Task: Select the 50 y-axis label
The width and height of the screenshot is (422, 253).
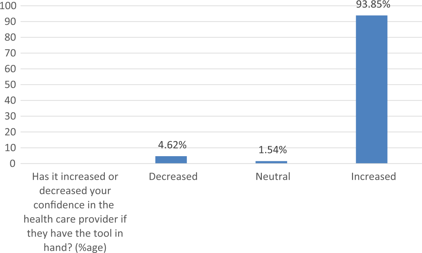Action: 10,85
